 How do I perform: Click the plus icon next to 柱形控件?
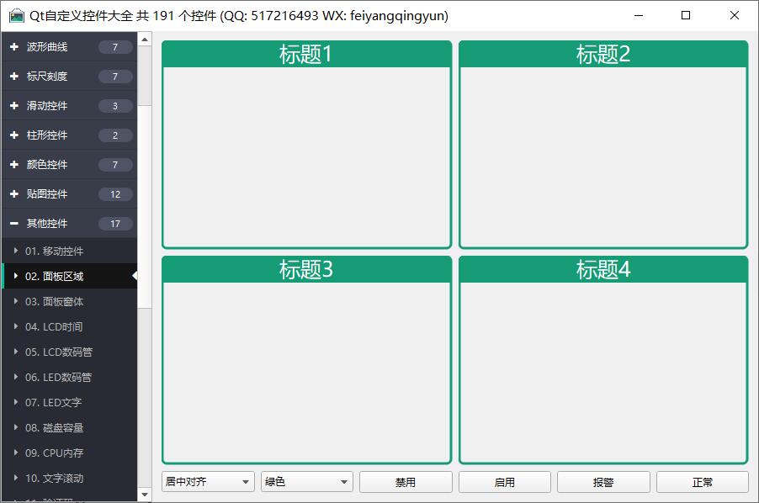point(13,135)
